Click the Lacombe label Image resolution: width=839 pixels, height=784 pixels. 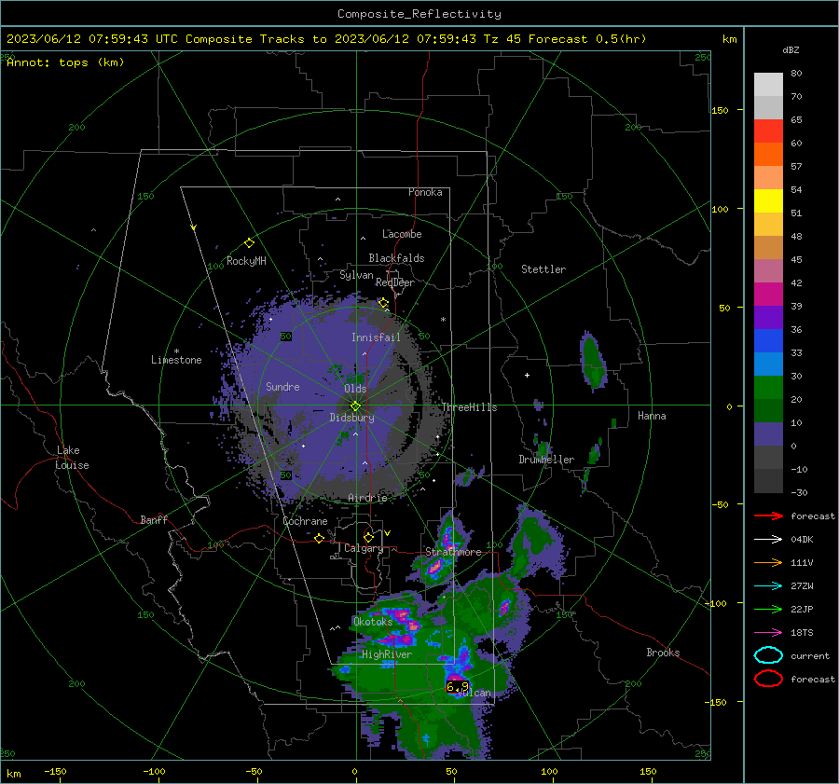(x=402, y=234)
